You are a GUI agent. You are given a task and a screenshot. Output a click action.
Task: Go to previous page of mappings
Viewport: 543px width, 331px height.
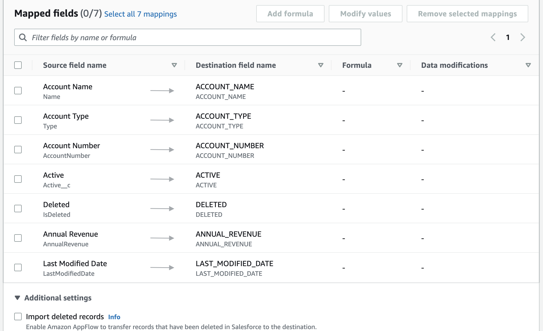coord(493,37)
